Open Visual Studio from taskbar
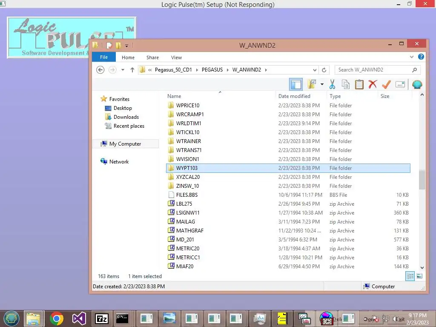 pyautogui.click(x=79, y=318)
